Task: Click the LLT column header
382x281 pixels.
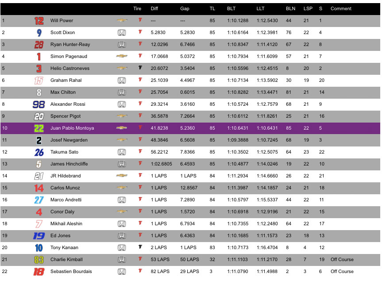Action: point(260,8)
